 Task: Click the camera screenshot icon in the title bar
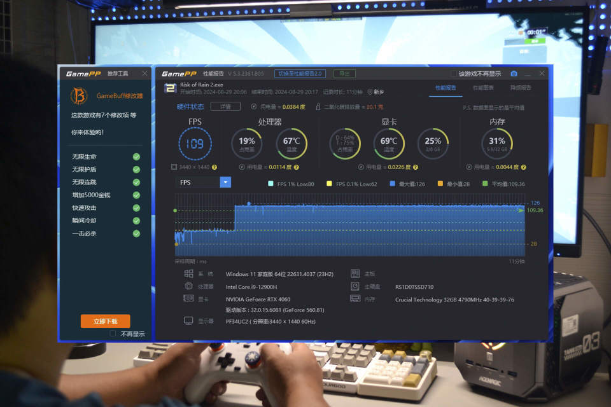tap(514, 74)
